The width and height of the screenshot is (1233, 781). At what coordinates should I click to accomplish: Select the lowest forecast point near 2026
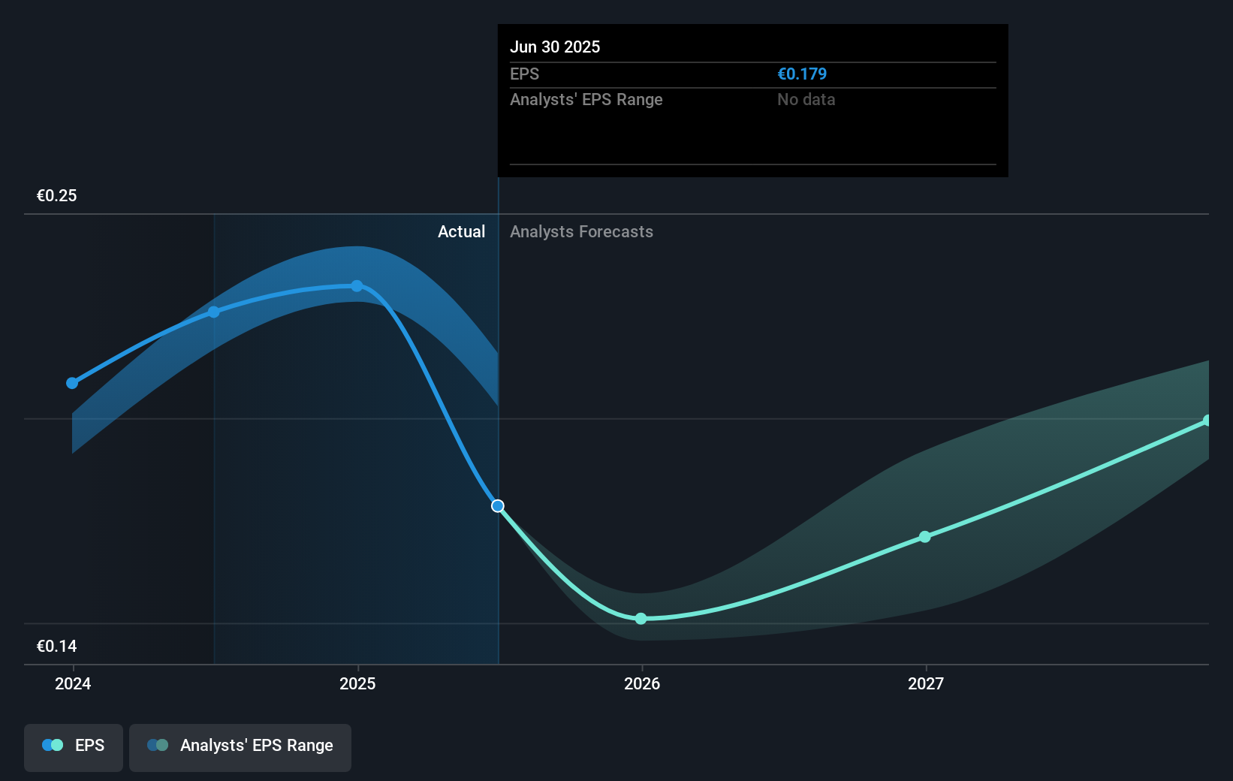641,618
